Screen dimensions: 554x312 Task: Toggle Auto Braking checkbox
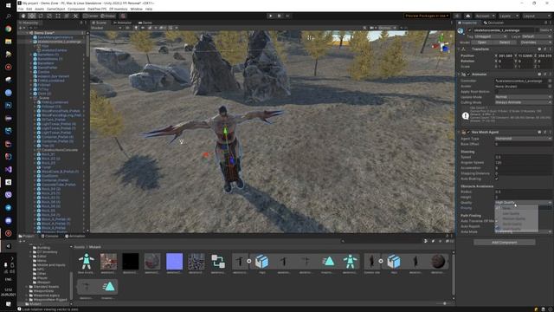pos(497,179)
